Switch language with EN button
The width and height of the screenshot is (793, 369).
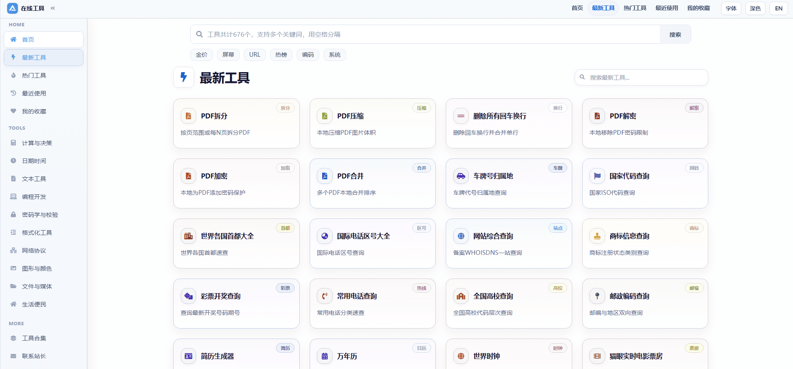point(779,8)
